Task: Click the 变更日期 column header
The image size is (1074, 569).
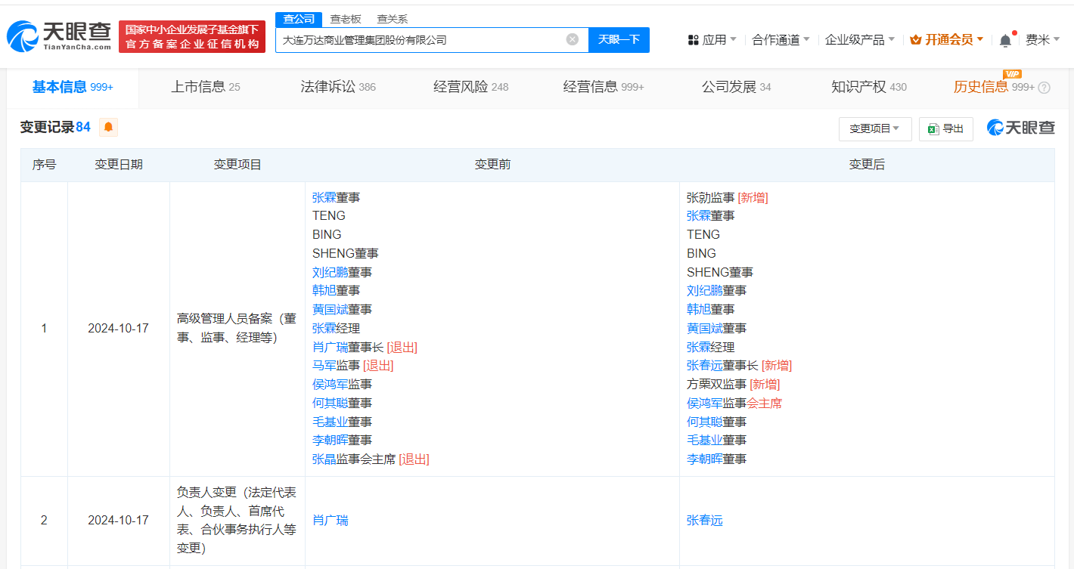Action: pyautogui.click(x=119, y=165)
